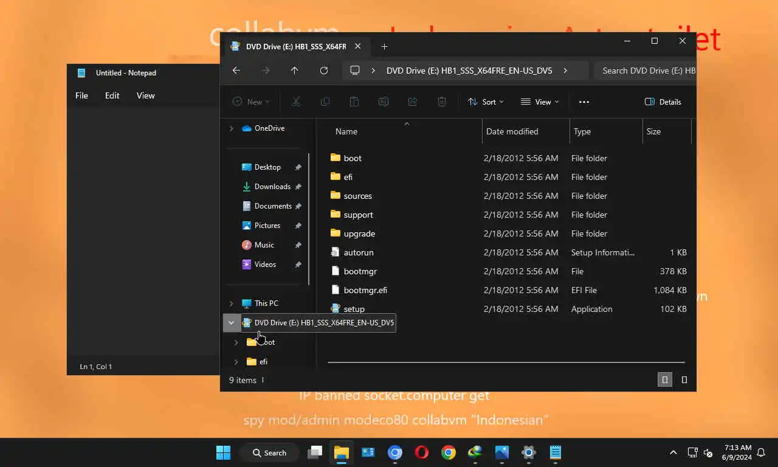Expand the This PC tree node
This screenshot has height=467, width=778.
coord(231,303)
